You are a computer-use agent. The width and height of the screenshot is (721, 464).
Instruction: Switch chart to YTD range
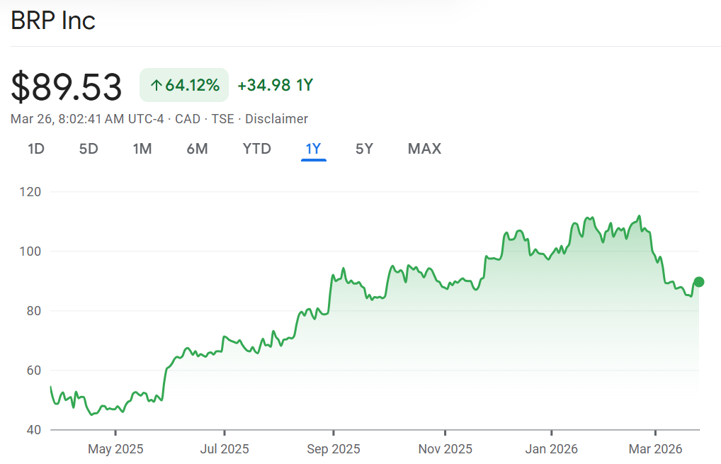point(256,149)
